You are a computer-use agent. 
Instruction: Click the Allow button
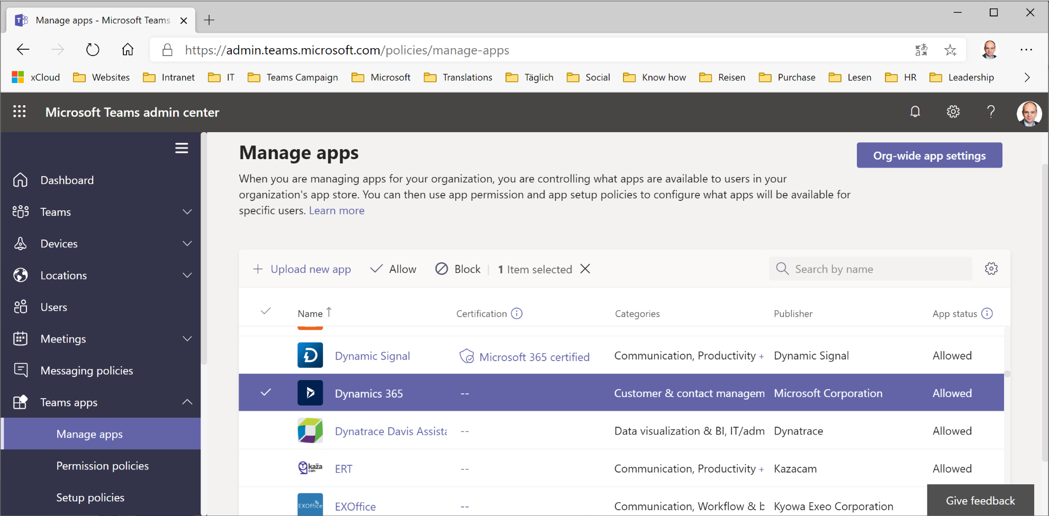[393, 269]
